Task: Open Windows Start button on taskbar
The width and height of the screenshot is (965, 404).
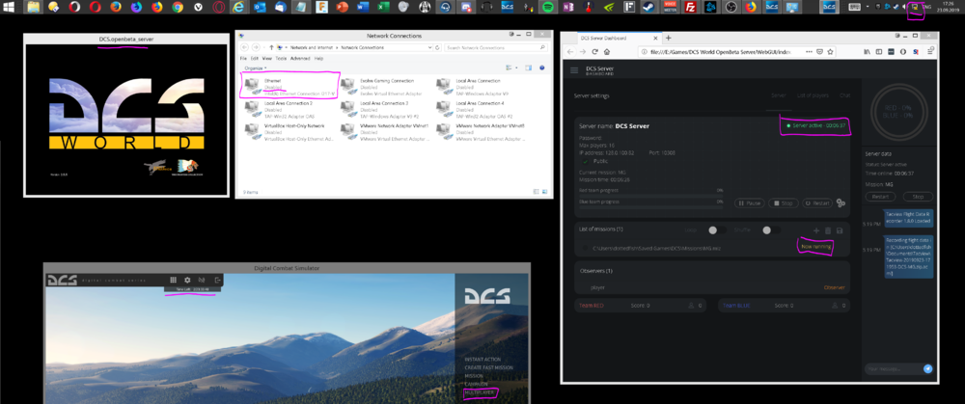Action: tap(10, 8)
